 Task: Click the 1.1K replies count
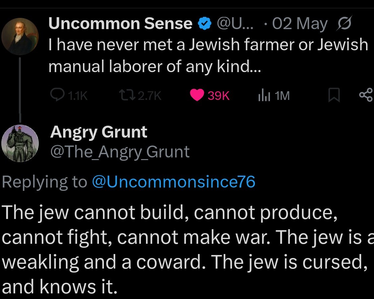point(78,96)
